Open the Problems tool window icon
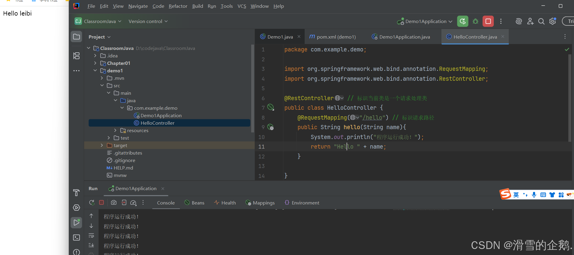 [x=77, y=252]
